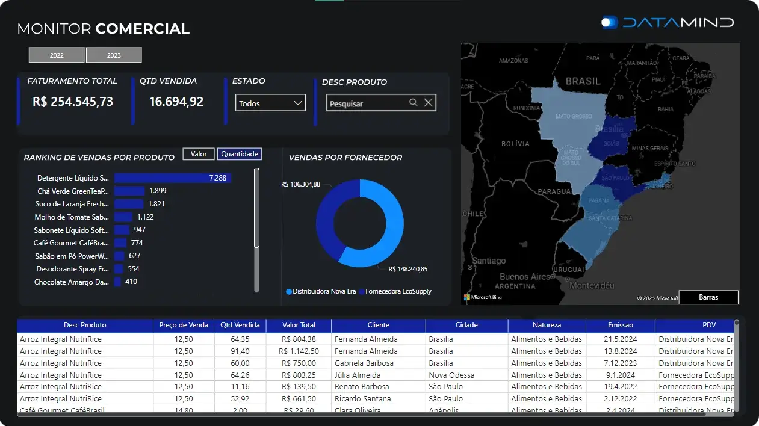Click Fornecedora EcoSupply legend marker
Viewport: 759px width, 426px height.
pos(361,292)
